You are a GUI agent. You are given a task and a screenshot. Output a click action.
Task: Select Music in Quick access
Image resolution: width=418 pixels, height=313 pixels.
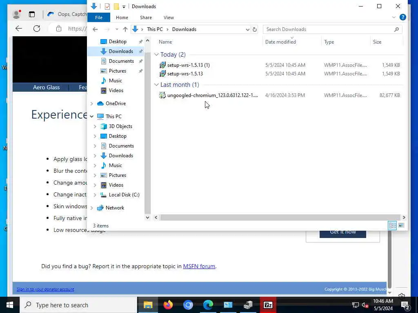click(115, 81)
